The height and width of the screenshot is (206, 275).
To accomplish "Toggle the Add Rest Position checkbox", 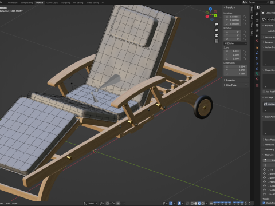I will 264,92.
